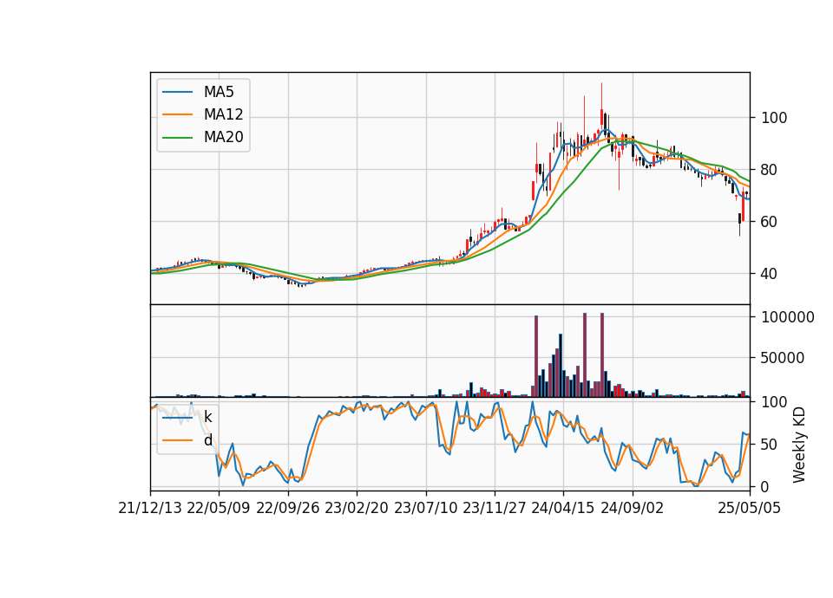This screenshot has width=833, height=598.
Task: Click the 22/09/26 date axis label
Action: pos(287,508)
